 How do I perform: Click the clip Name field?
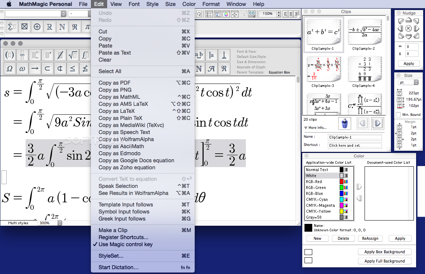point(355,137)
